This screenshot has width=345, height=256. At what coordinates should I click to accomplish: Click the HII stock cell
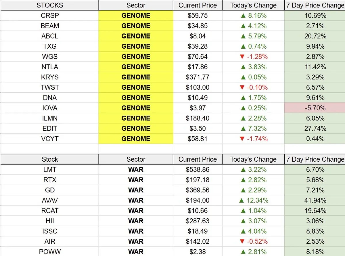(x=50, y=221)
